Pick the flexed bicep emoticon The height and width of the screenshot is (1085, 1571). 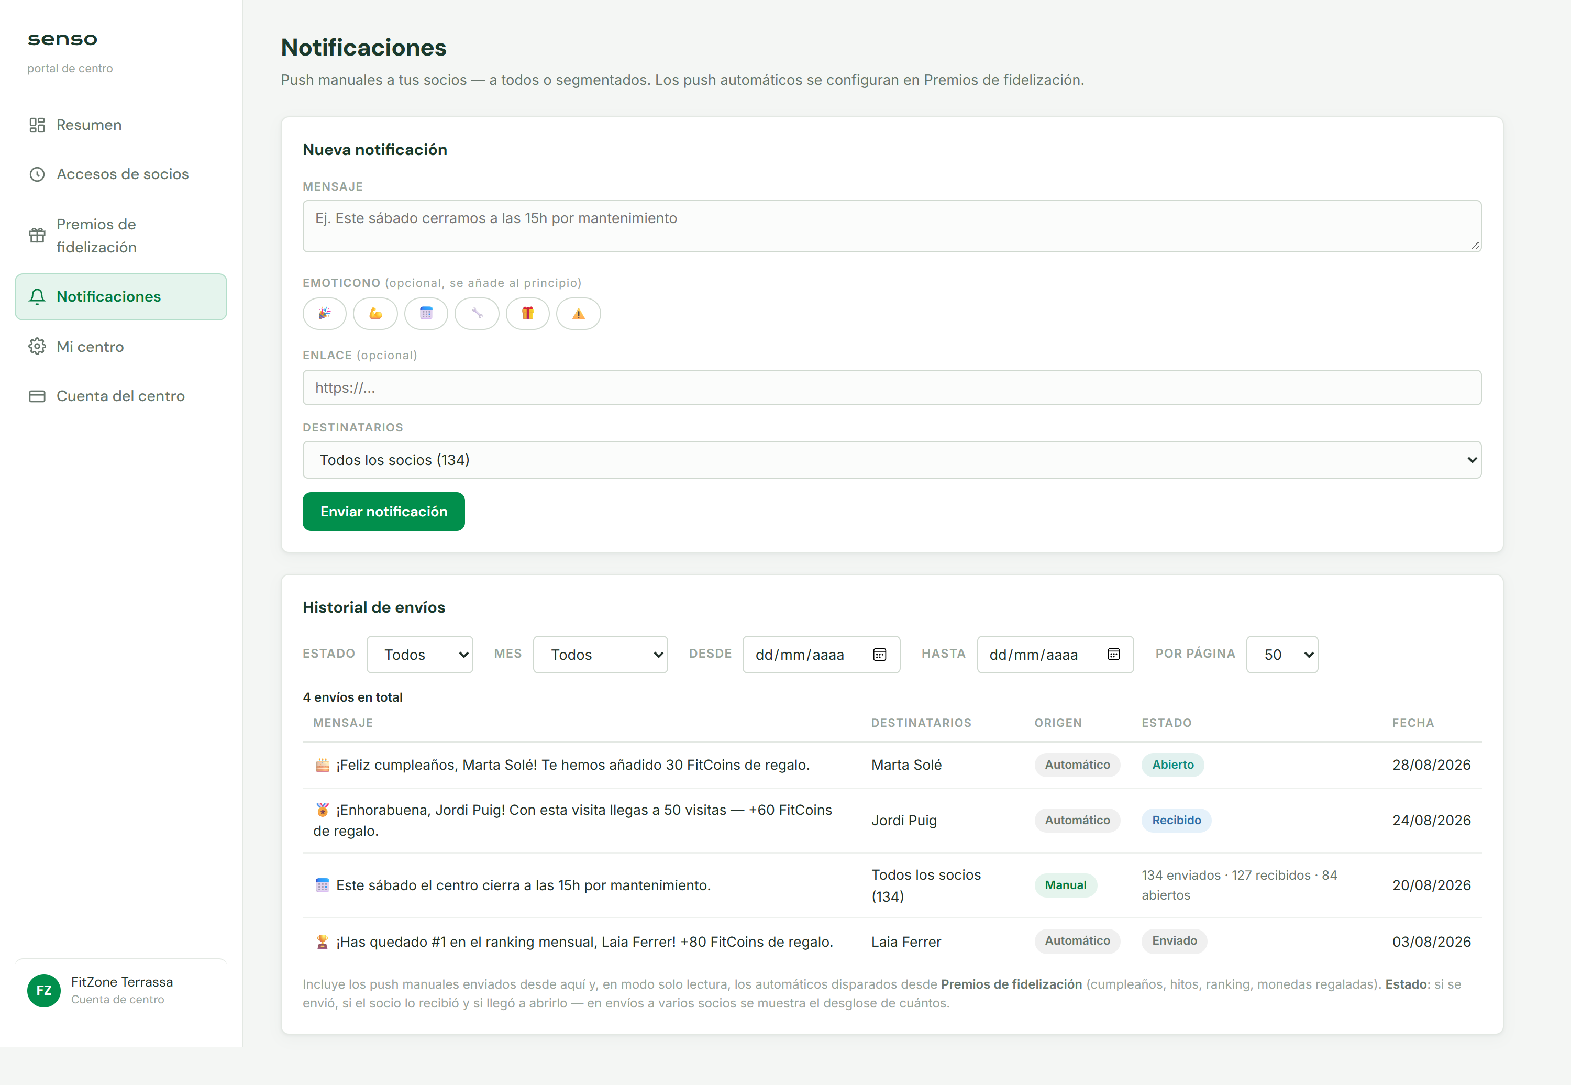[375, 313]
